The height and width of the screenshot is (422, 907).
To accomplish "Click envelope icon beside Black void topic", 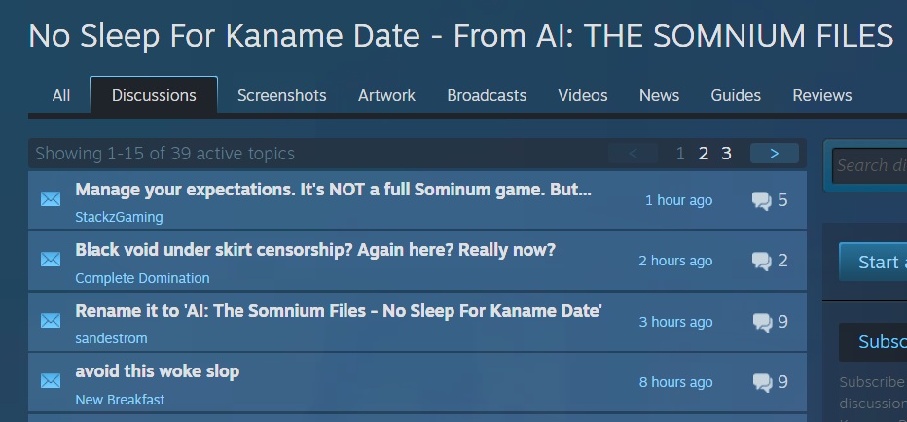I will tap(51, 260).
